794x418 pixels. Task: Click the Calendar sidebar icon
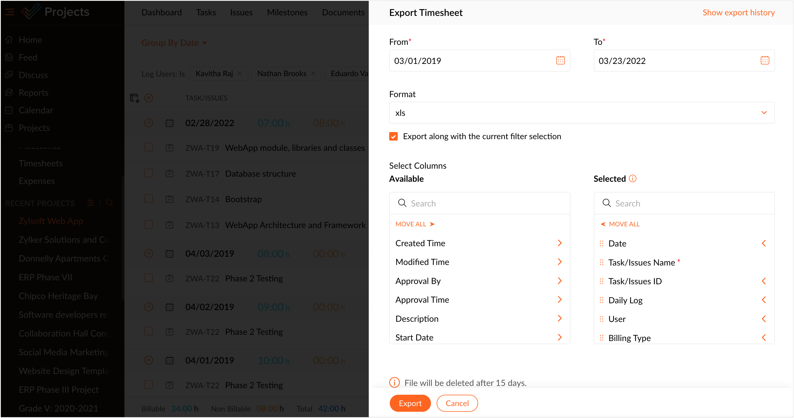(9, 110)
